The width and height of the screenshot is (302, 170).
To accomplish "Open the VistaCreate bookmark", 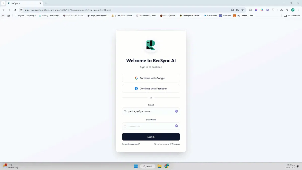I will 210,16.
